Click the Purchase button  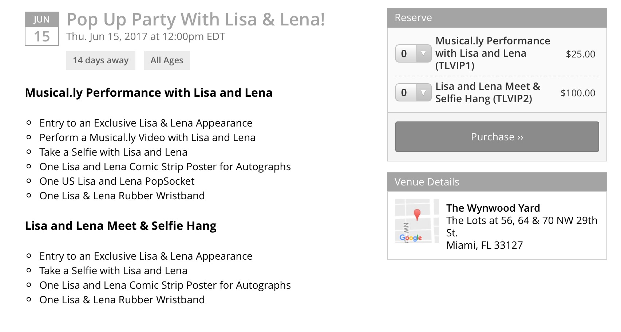point(497,137)
